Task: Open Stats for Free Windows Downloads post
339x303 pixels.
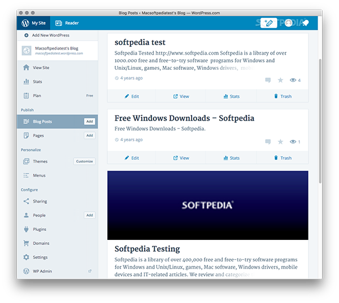Action: (231, 158)
